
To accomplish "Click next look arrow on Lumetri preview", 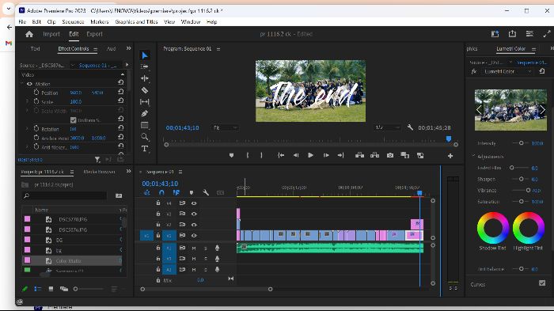I will pyautogui.click(x=542, y=110).
